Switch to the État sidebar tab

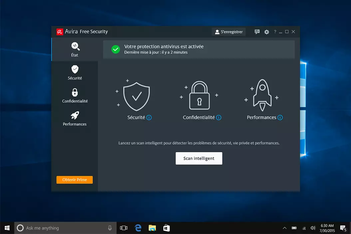click(x=75, y=49)
